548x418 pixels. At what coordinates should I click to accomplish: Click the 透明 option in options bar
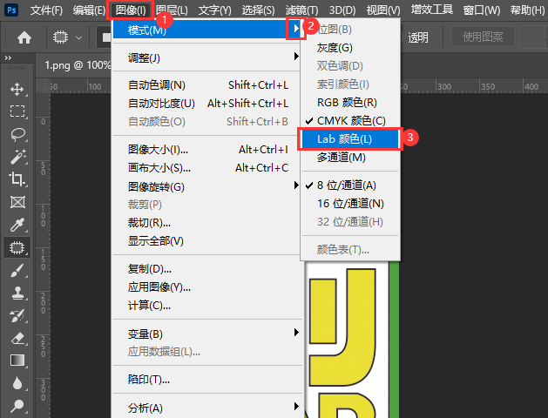coord(418,37)
